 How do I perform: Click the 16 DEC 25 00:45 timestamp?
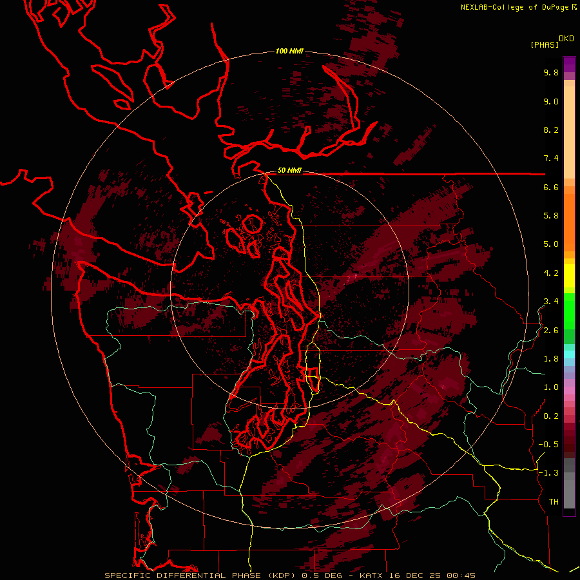pos(432,575)
